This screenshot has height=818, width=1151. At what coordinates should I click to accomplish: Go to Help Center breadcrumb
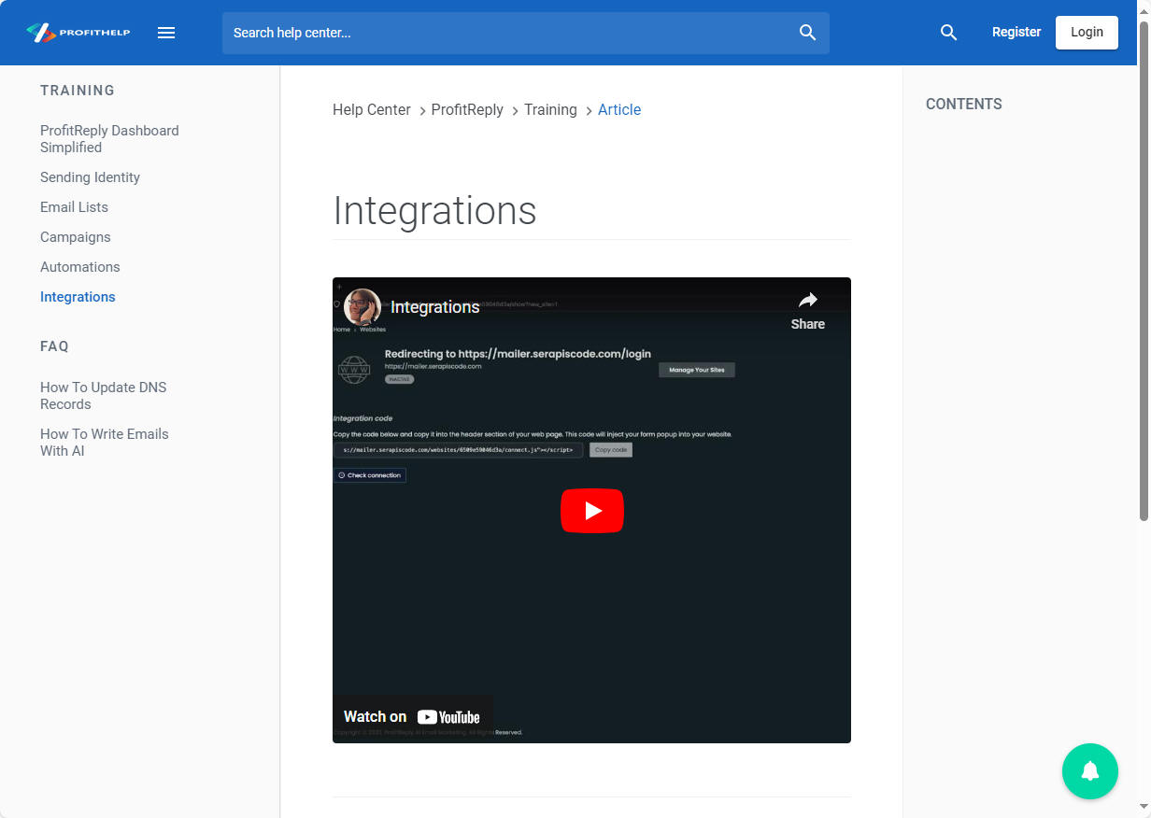click(x=372, y=110)
